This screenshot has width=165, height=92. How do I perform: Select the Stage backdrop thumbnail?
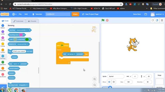point(159,82)
